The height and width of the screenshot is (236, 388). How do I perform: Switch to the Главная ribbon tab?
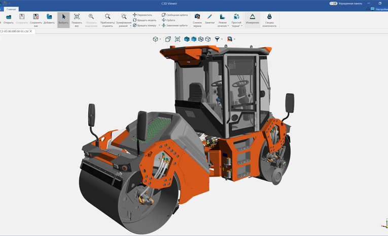[x=11, y=9]
